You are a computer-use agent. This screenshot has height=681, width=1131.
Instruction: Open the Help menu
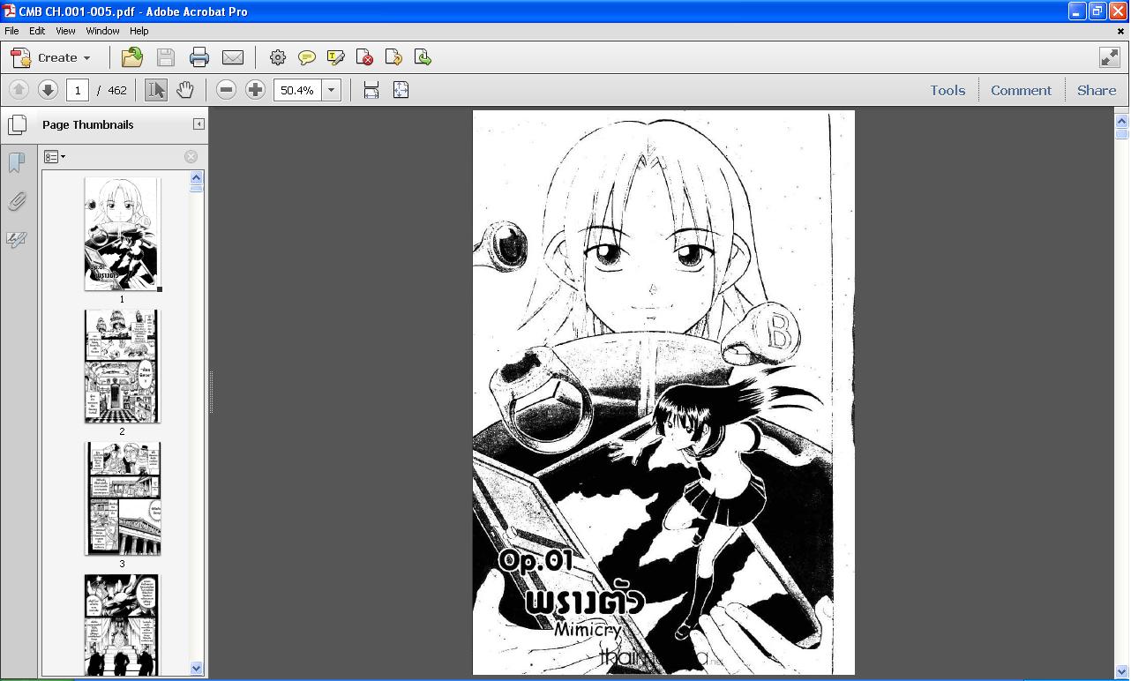point(139,31)
